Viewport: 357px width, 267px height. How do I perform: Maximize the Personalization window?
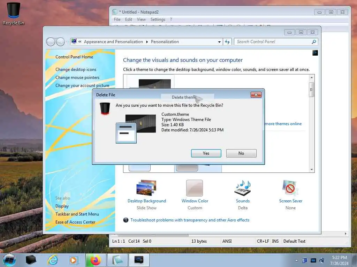(x=301, y=32)
